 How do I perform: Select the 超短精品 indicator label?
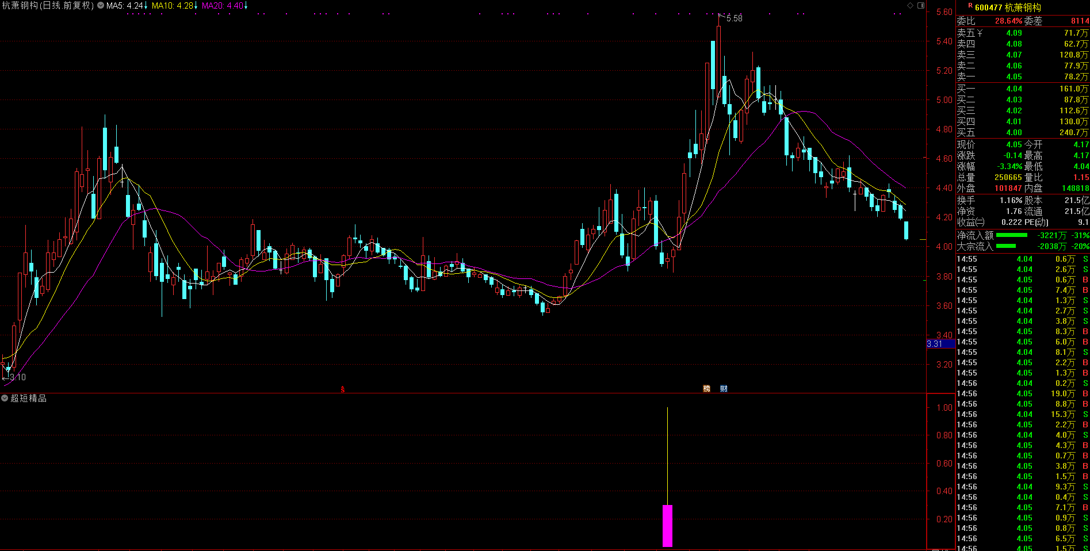[x=29, y=398]
